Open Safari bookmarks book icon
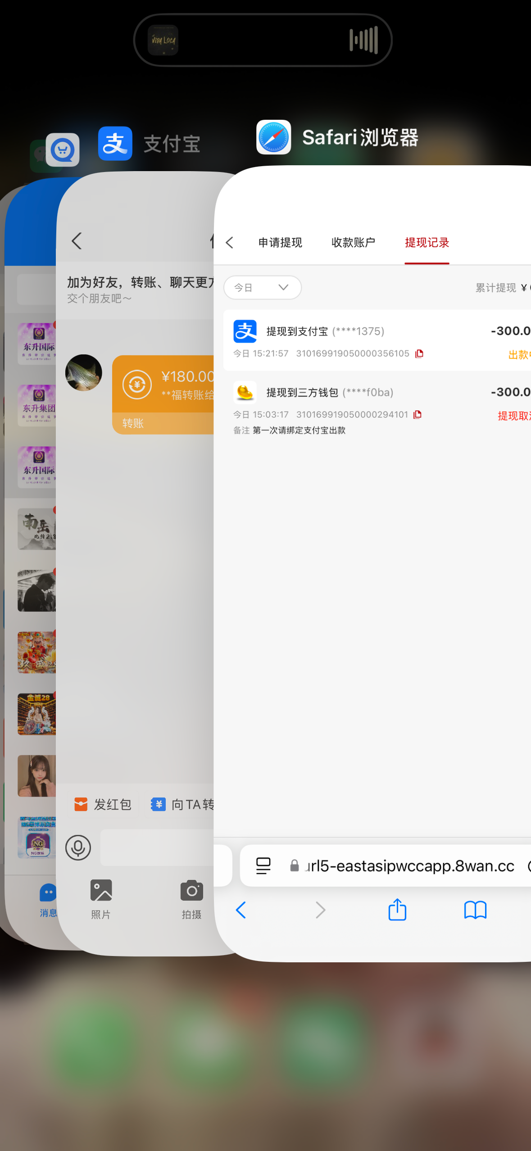Image resolution: width=531 pixels, height=1151 pixels. pyautogui.click(x=475, y=910)
